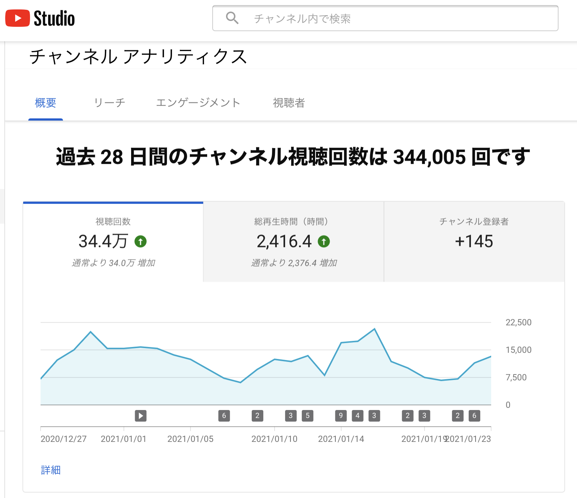Click the チャンネル アナリティクス page title
Image resolution: width=577 pixels, height=498 pixels.
138,57
